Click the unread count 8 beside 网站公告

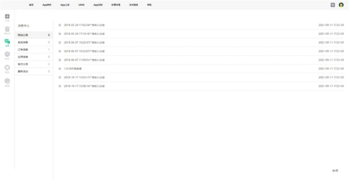tap(49, 35)
